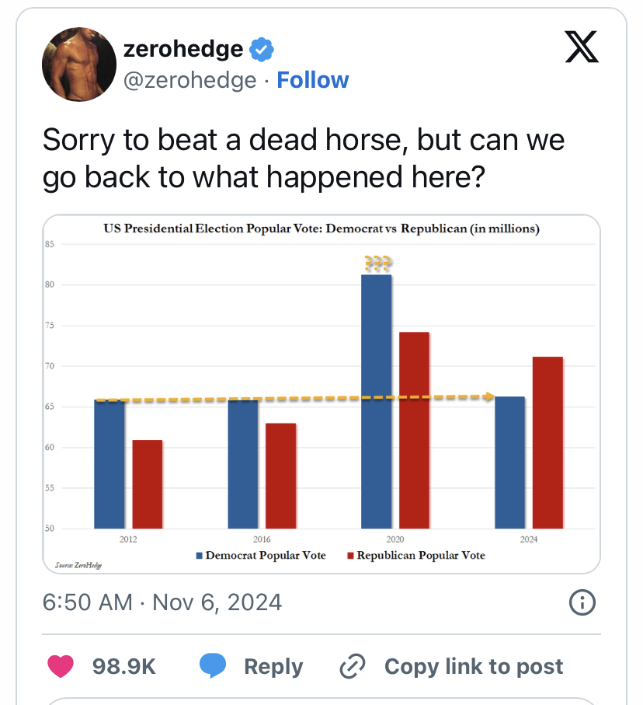643x705 pixels.
Task: Click the Reply button text
Action: click(x=273, y=666)
